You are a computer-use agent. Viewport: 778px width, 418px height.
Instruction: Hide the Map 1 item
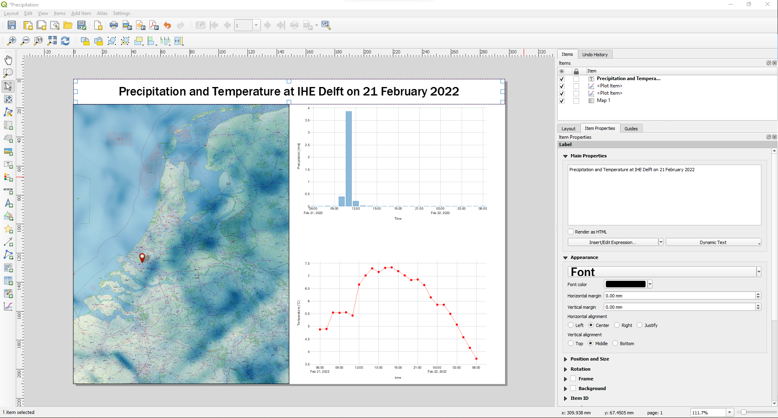click(562, 101)
